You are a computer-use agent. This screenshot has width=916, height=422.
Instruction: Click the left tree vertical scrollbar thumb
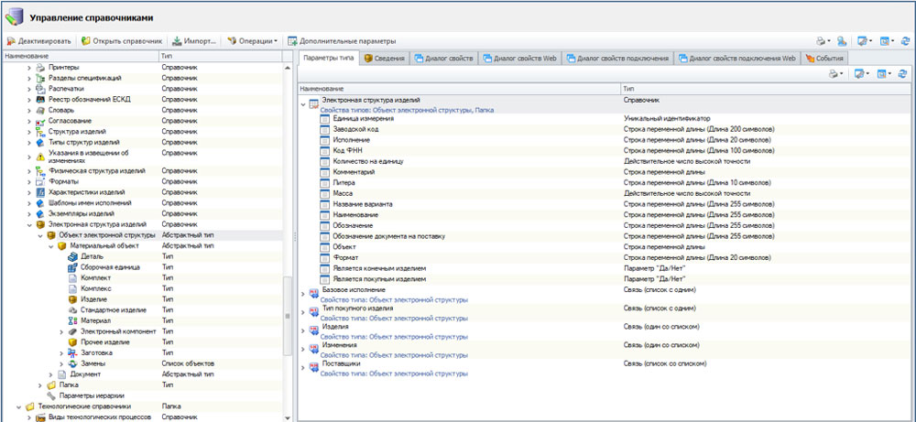tap(288, 316)
